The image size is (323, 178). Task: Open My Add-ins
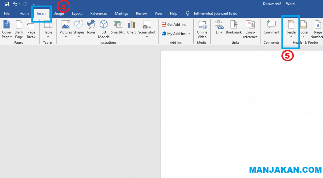[x=174, y=34]
